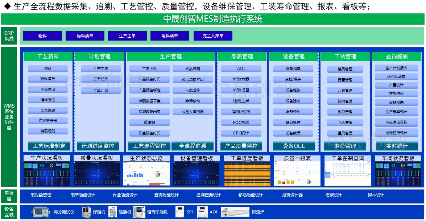Click the 编码规则 item
This screenshot has width=426, height=221.
(47, 131)
